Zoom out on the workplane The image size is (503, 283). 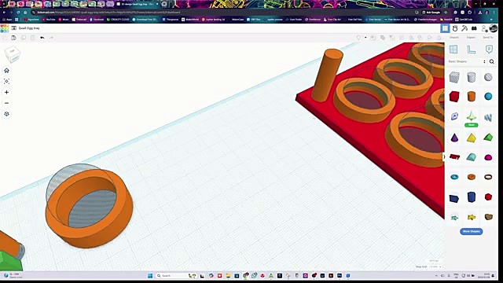tap(6, 103)
